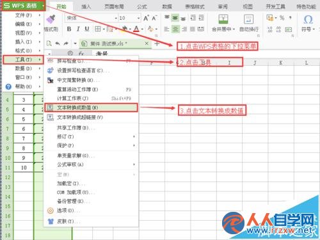Image resolution: width=320 pixels, height=240 pixels.
Task: Close the 测试表.xls document tab
Action: (147, 44)
